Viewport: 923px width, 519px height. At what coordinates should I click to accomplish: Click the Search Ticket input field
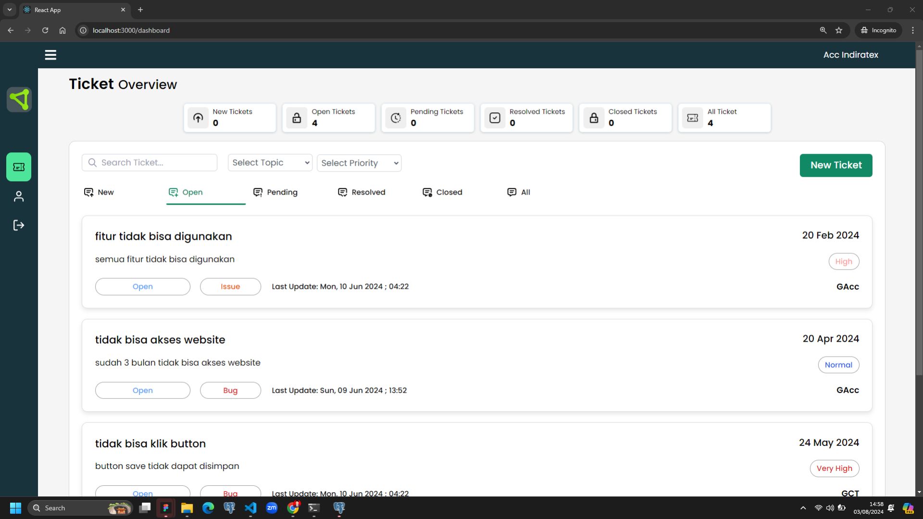pos(150,162)
